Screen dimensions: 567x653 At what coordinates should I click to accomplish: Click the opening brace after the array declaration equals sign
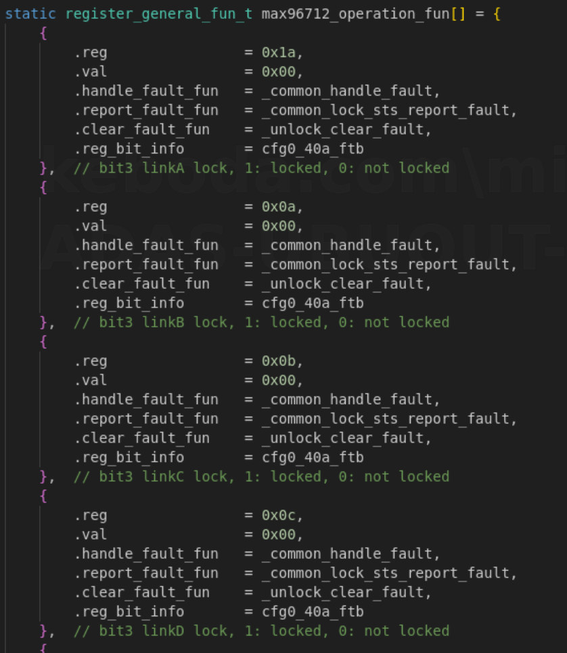coord(497,14)
